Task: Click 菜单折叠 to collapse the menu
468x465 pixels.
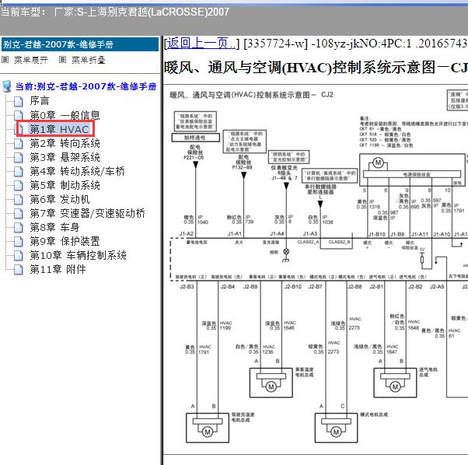Action: (89, 60)
